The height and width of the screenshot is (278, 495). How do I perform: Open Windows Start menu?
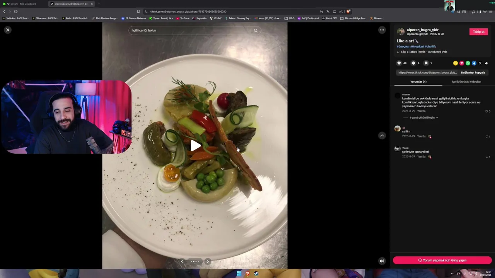click(x=239, y=273)
